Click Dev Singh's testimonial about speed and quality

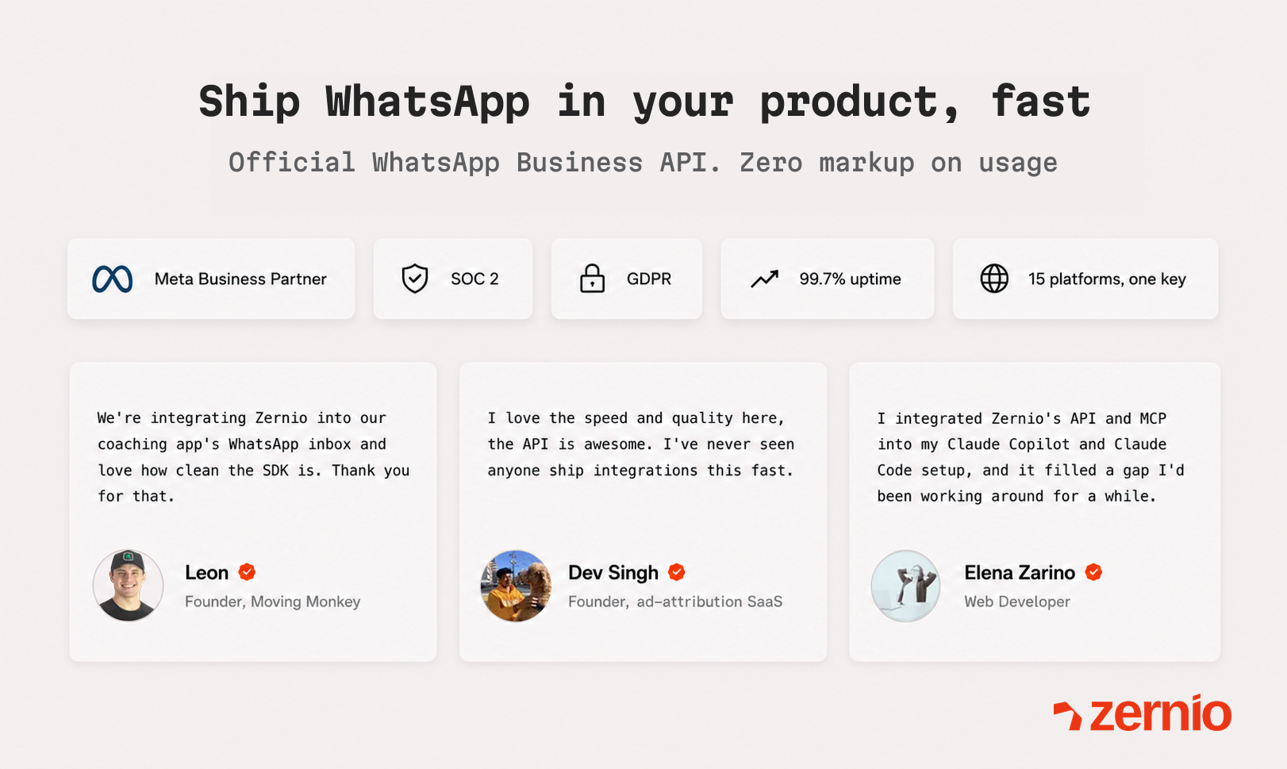tap(641, 444)
